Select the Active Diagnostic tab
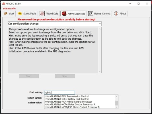The image size is (152, 114). [x=73, y=14]
